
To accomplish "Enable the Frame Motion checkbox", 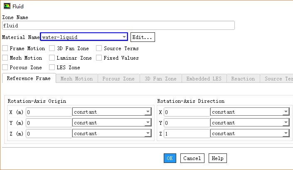I will (x=5, y=48).
